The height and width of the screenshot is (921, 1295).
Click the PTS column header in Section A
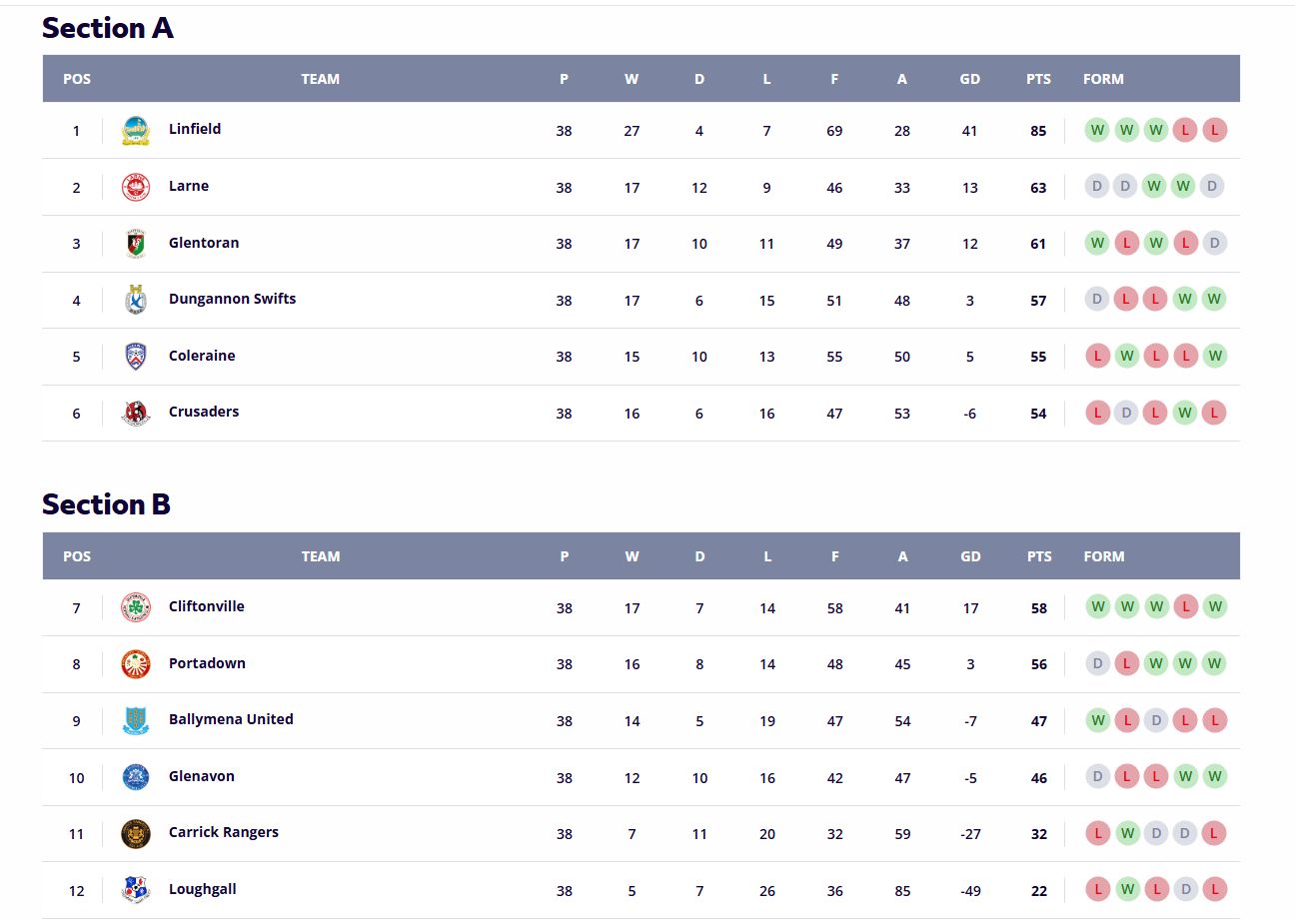(x=1038, y=79)
